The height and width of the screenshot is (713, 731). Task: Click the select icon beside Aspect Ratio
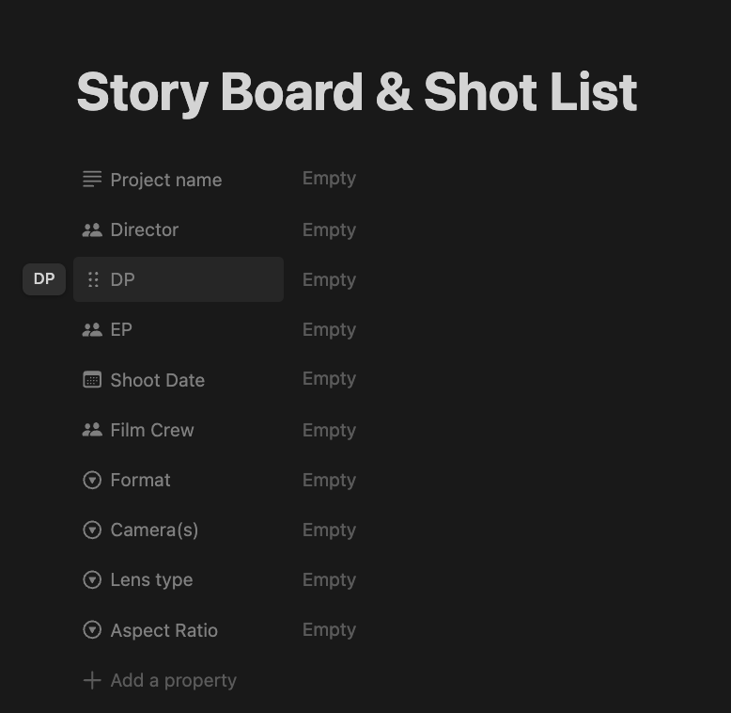point(92,630)
